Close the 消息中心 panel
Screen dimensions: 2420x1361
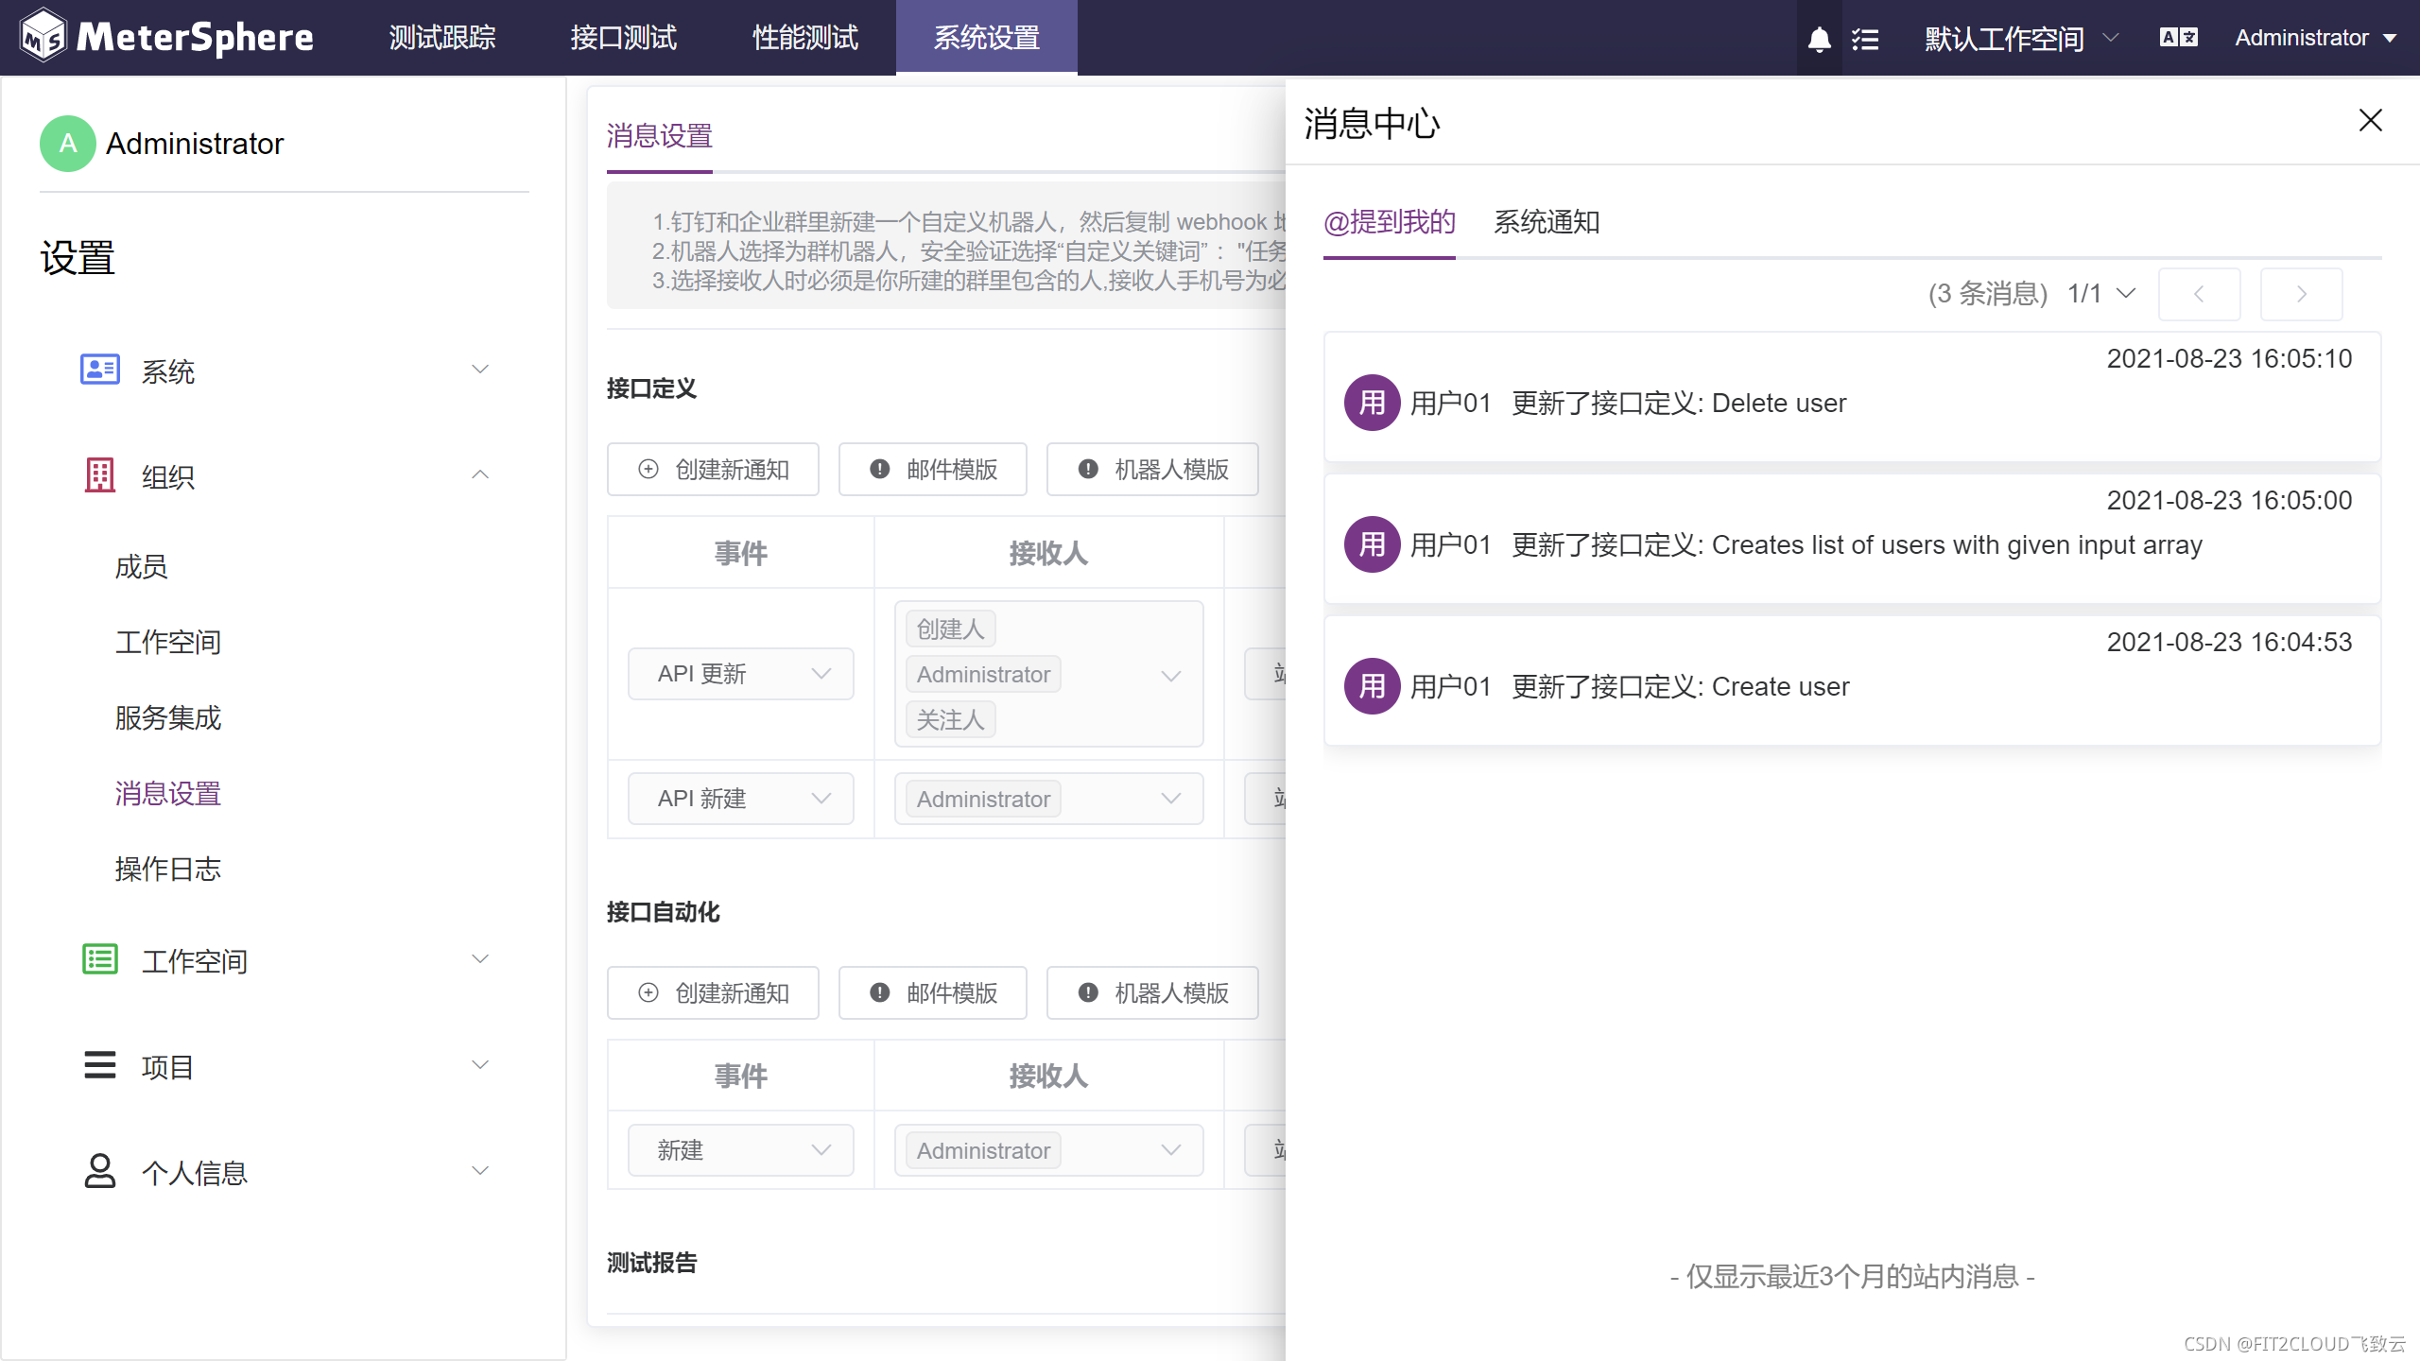coord(2370,121)
